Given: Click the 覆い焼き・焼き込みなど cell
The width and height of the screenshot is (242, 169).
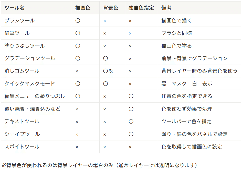Looking at the screenshot, I should coord(32,109).
